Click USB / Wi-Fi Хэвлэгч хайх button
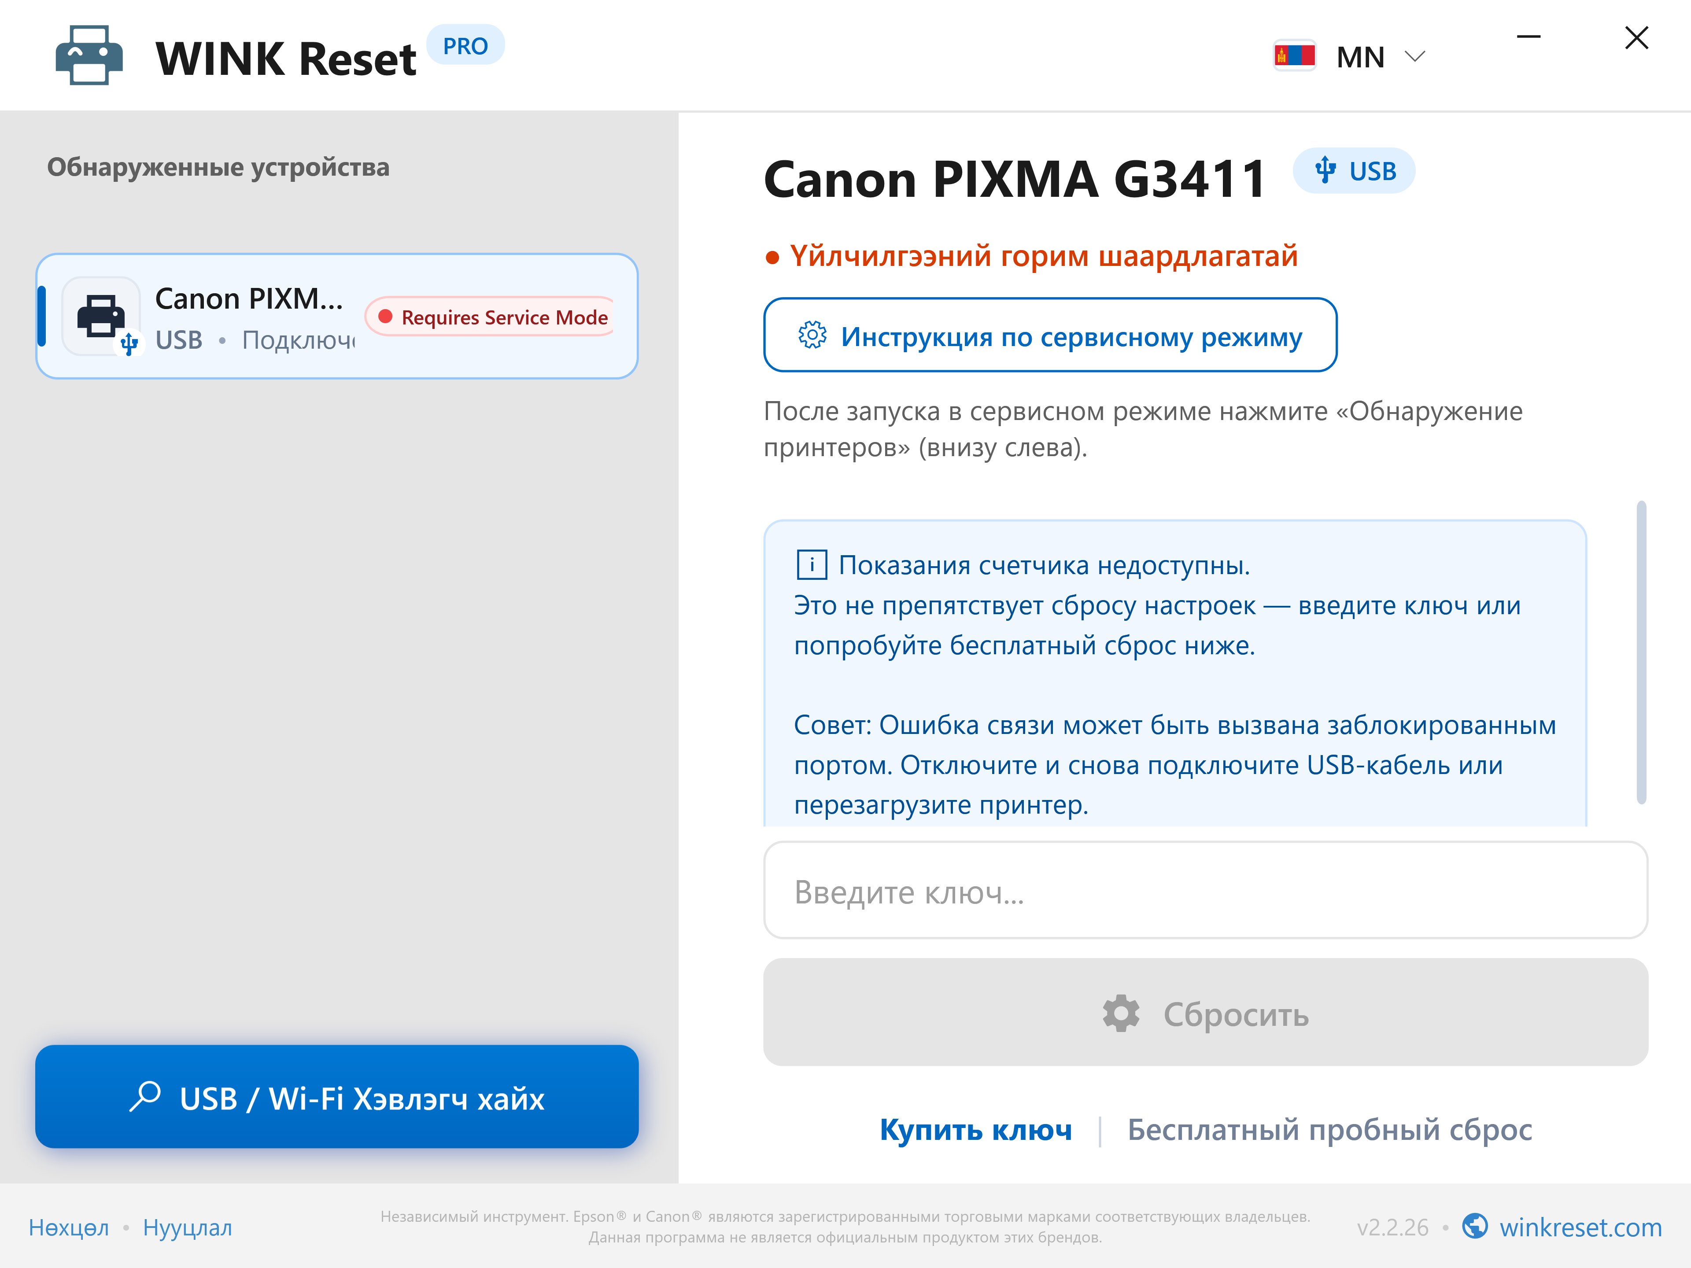Screen dimensions: 1691x1268 (x=337, y=1097)
